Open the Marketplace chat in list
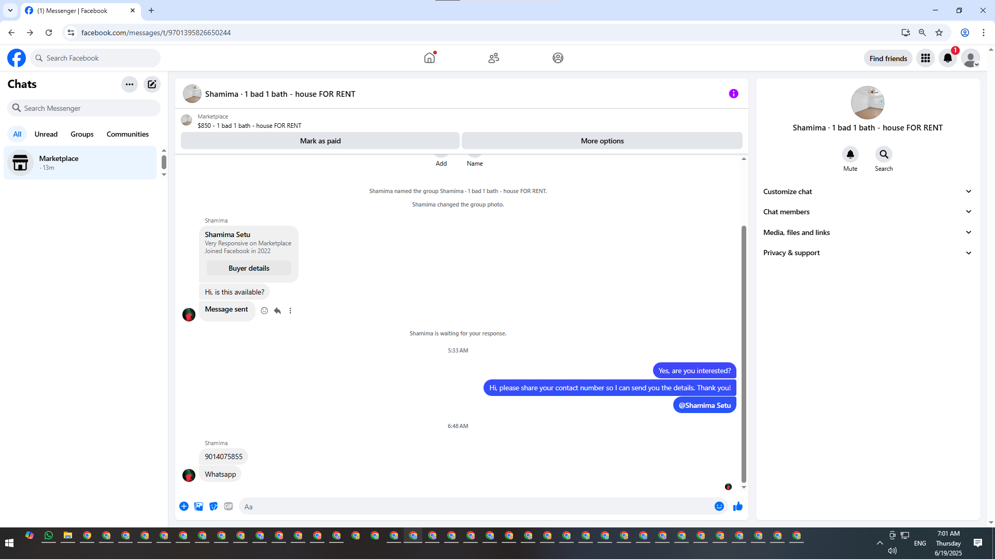The width and height of the screenshot is (995, 559). (80, 163)
